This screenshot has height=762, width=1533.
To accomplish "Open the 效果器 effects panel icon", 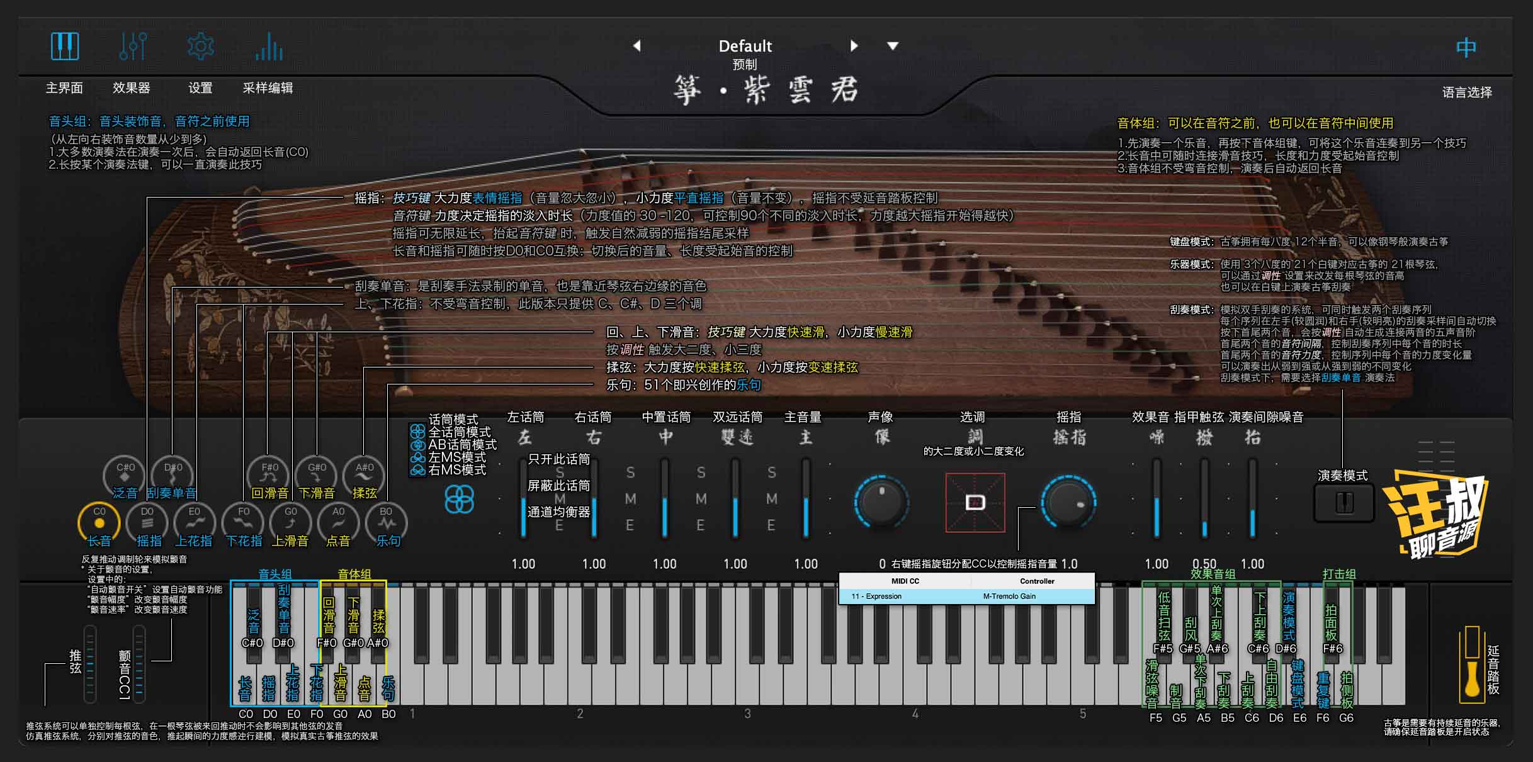I will pyautogui.click(x=133, y=46).
